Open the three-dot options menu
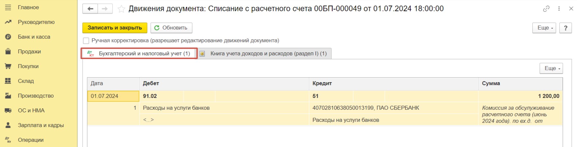 (x=559, y=9)
